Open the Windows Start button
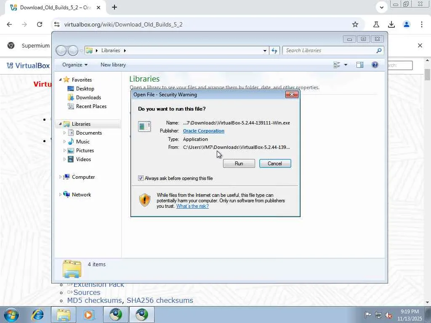 coord(11,315)
